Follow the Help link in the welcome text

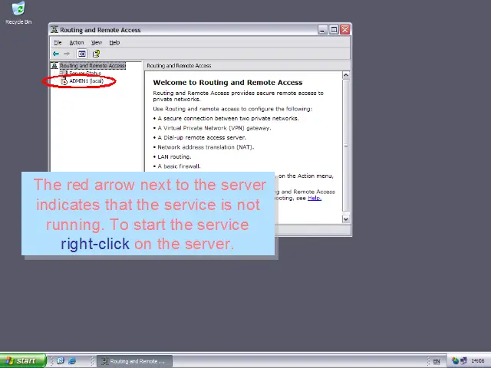(x=314, y=198)
